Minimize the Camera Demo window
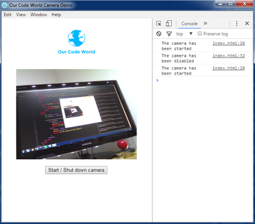Screen dimensions: 255x224 [x=220, y=4]
